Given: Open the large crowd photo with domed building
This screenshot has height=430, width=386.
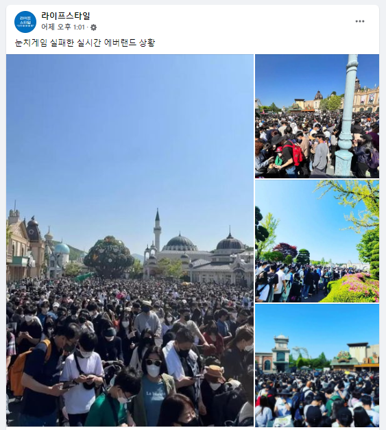Looking at the screenshot, I should [x=130, y=240].
